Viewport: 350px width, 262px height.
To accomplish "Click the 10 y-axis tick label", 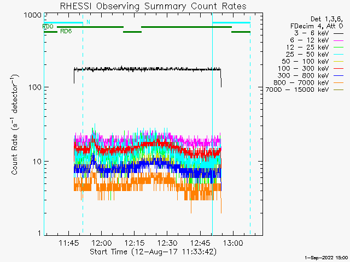I will click(37, 162).
